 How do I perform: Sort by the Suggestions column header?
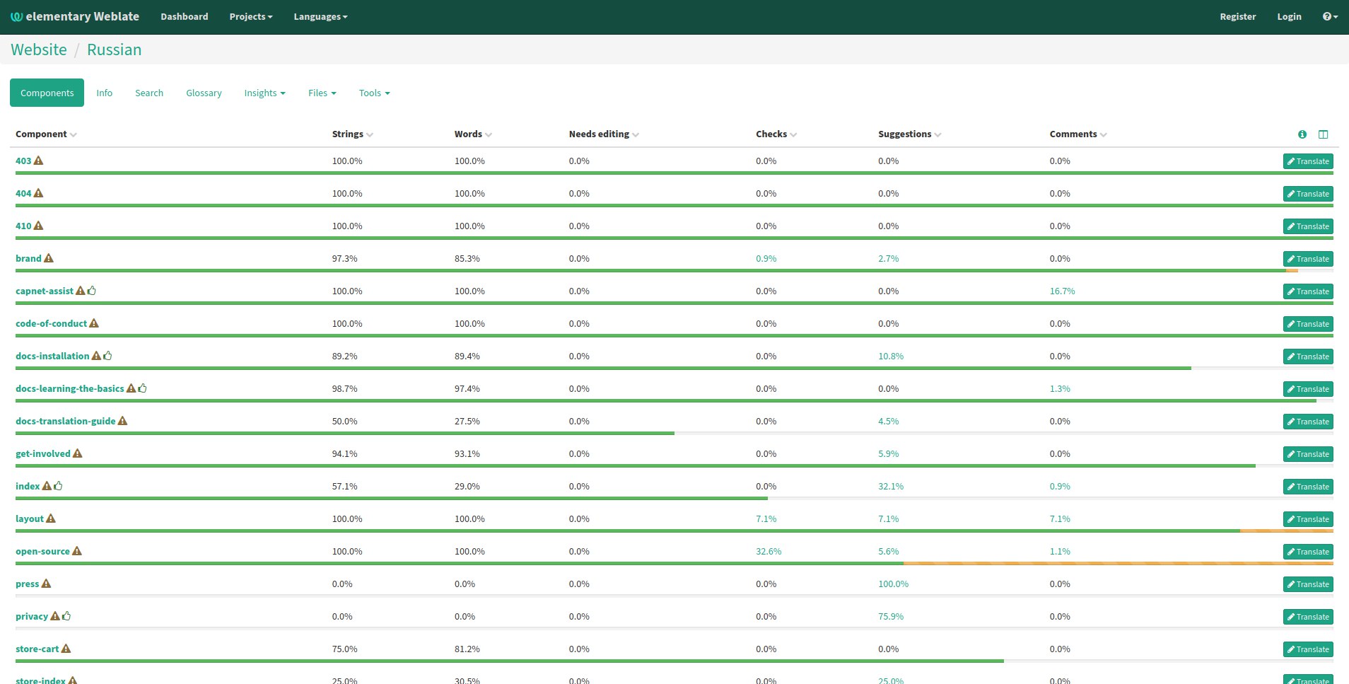(909, 134)
